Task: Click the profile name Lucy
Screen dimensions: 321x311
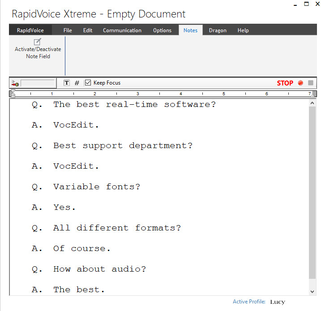Action: (x=278, y=302)
